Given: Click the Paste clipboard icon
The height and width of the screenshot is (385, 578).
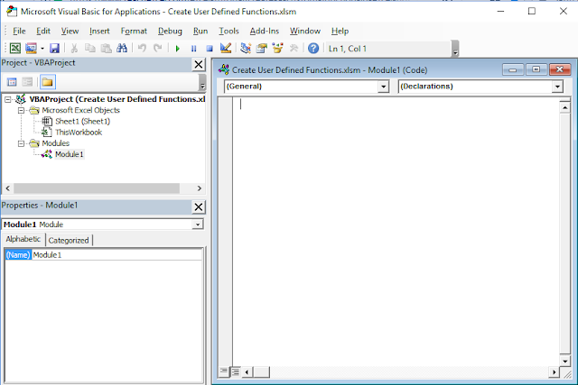Looking at the screenshot, I should click(x=107, y=49).
